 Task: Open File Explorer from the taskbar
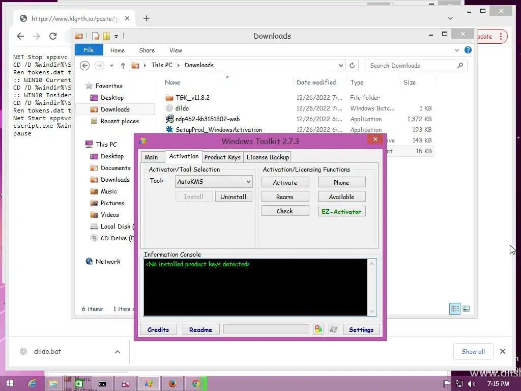[x=53, y=383]
